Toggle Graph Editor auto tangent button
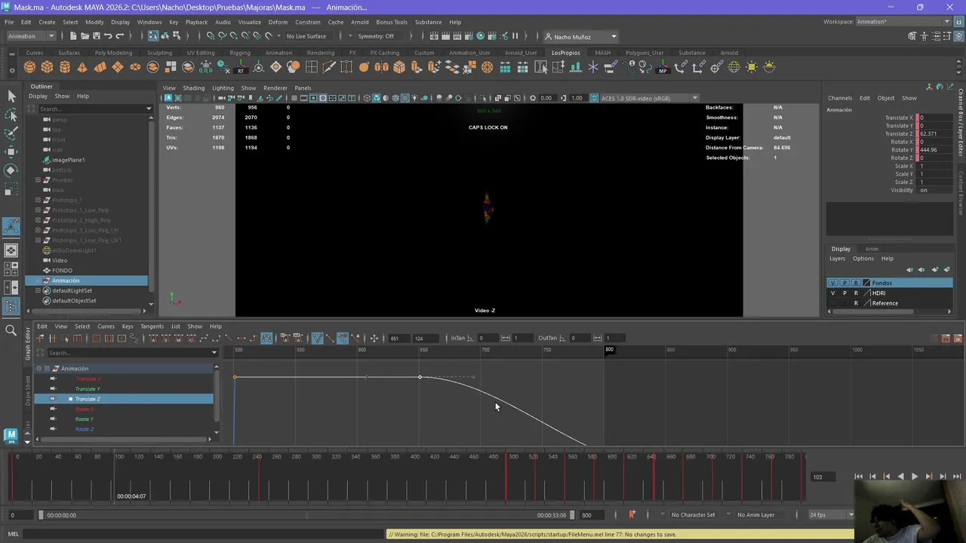Screen dimensions: 966x543 pos(154,338)
